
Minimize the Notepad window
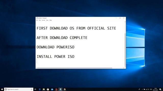tap(116, 18)
